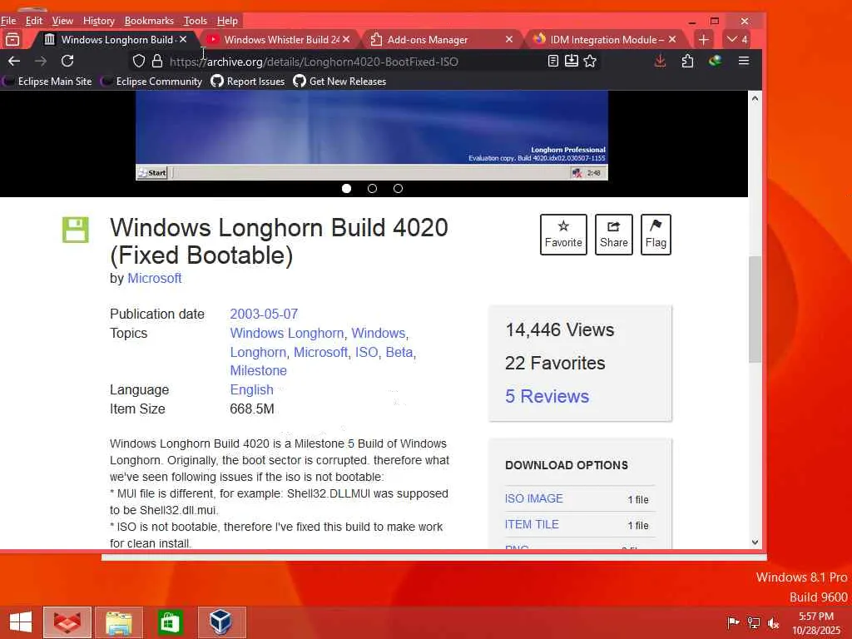852x639 pixels.
Task: Click the save-page icon in address bar
Action: [x=571, y=61]
